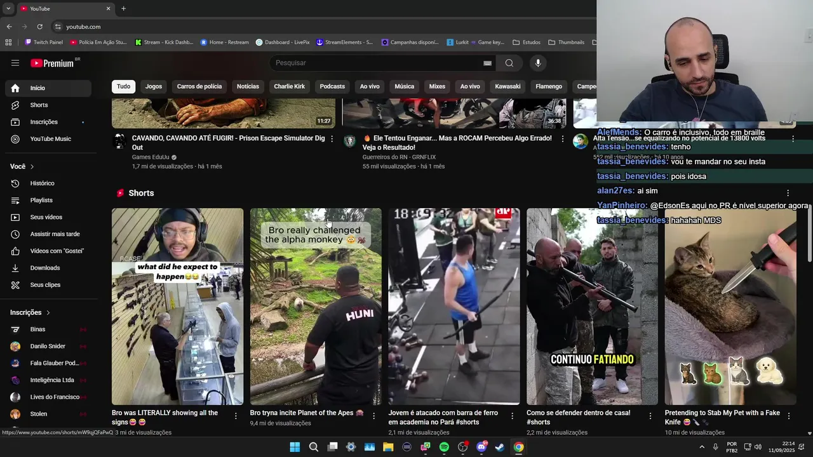Open the Twitch Painel bookmark
The height and width of the screenshot is (457, 813).
tap(44, 43)
